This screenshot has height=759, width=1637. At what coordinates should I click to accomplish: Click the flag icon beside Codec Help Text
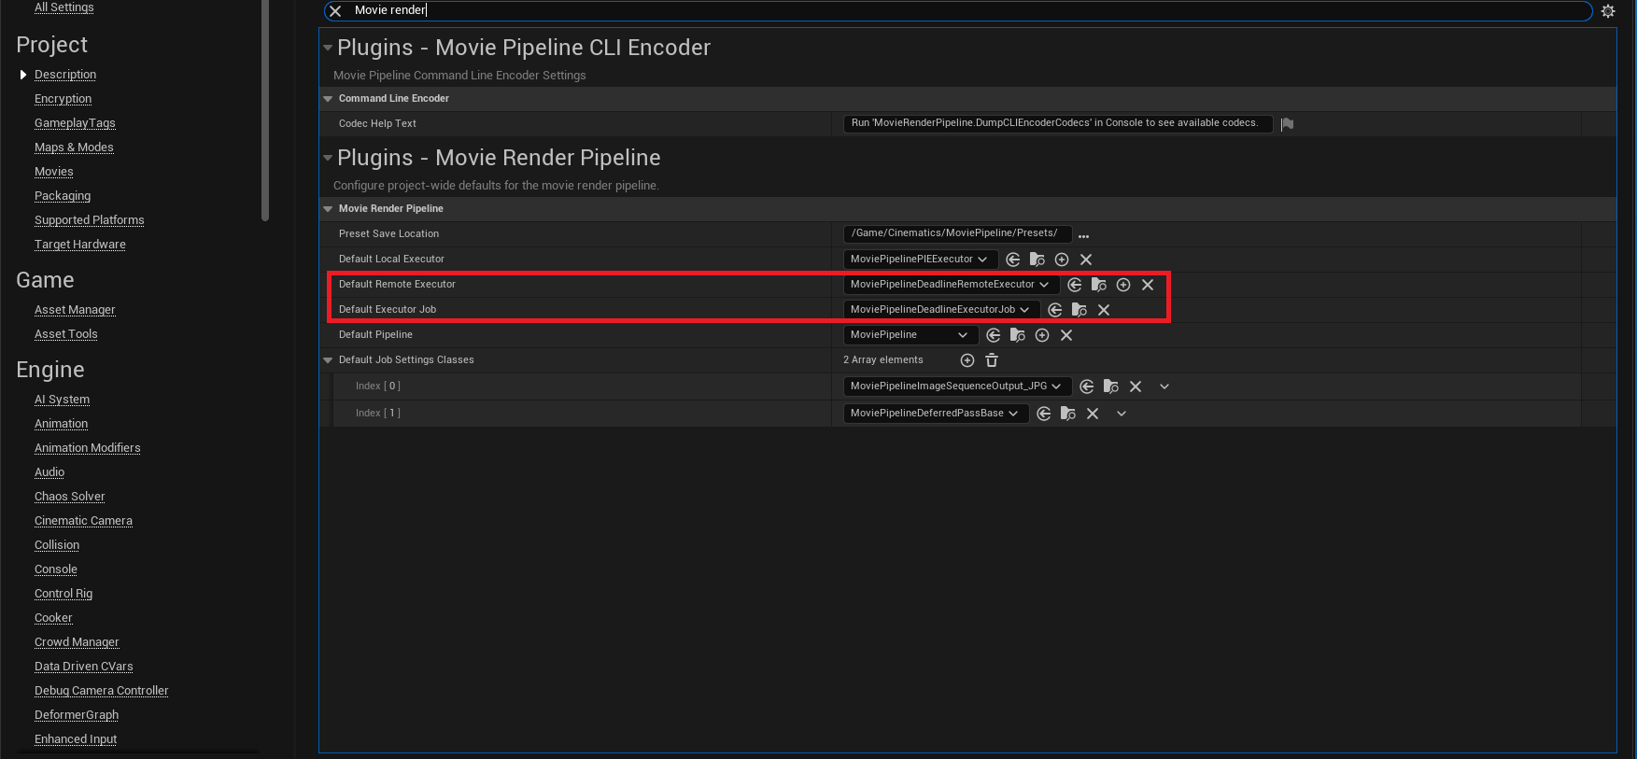1287,124
